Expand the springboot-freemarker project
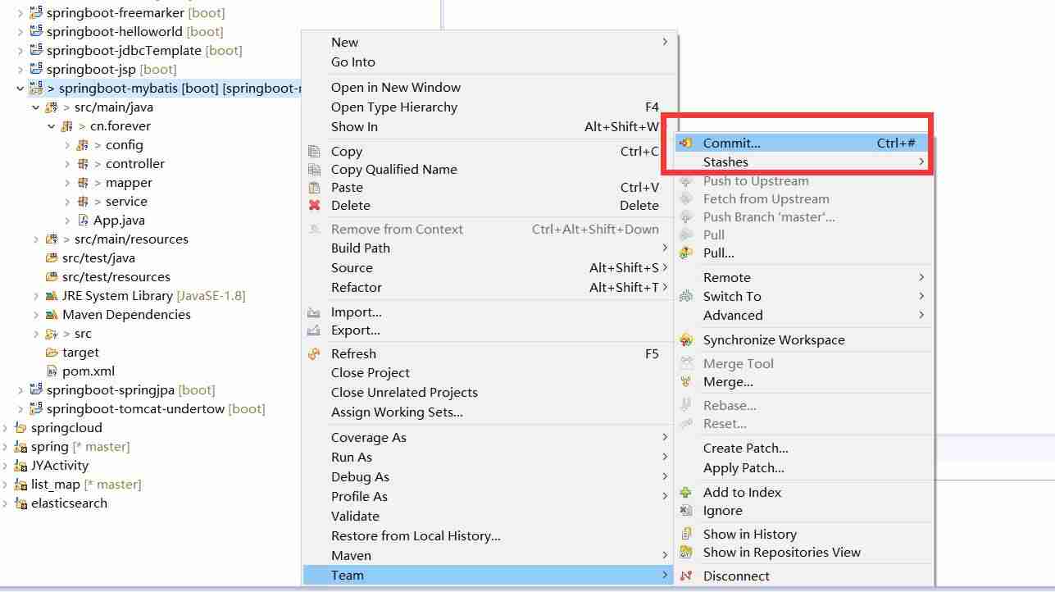 point(20,13)
